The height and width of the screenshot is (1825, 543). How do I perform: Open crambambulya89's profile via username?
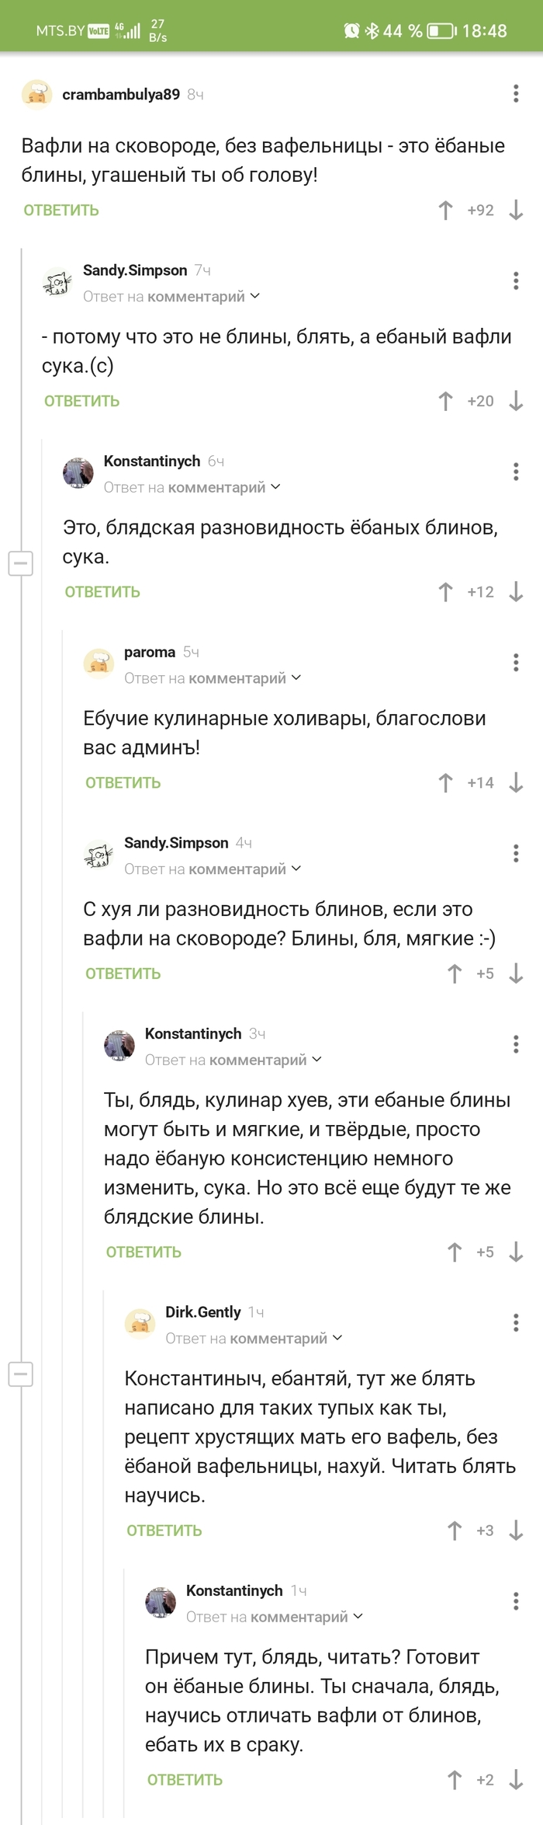pos(121,94)
